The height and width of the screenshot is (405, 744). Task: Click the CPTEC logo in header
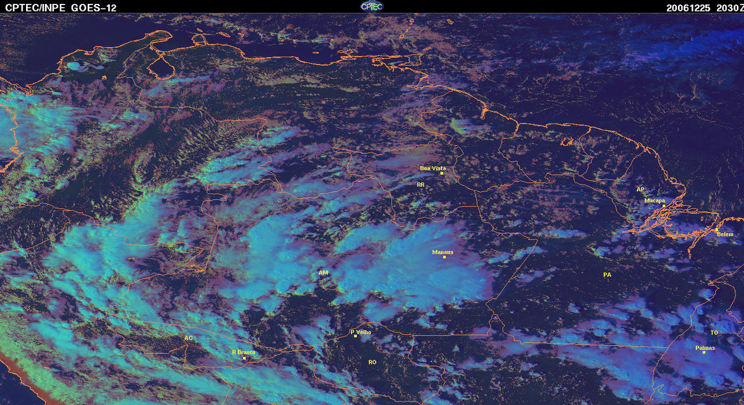click(372, 6)
